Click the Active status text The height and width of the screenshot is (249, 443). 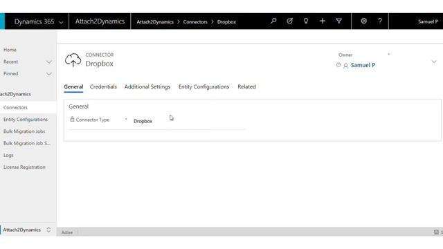click(67, 232)
